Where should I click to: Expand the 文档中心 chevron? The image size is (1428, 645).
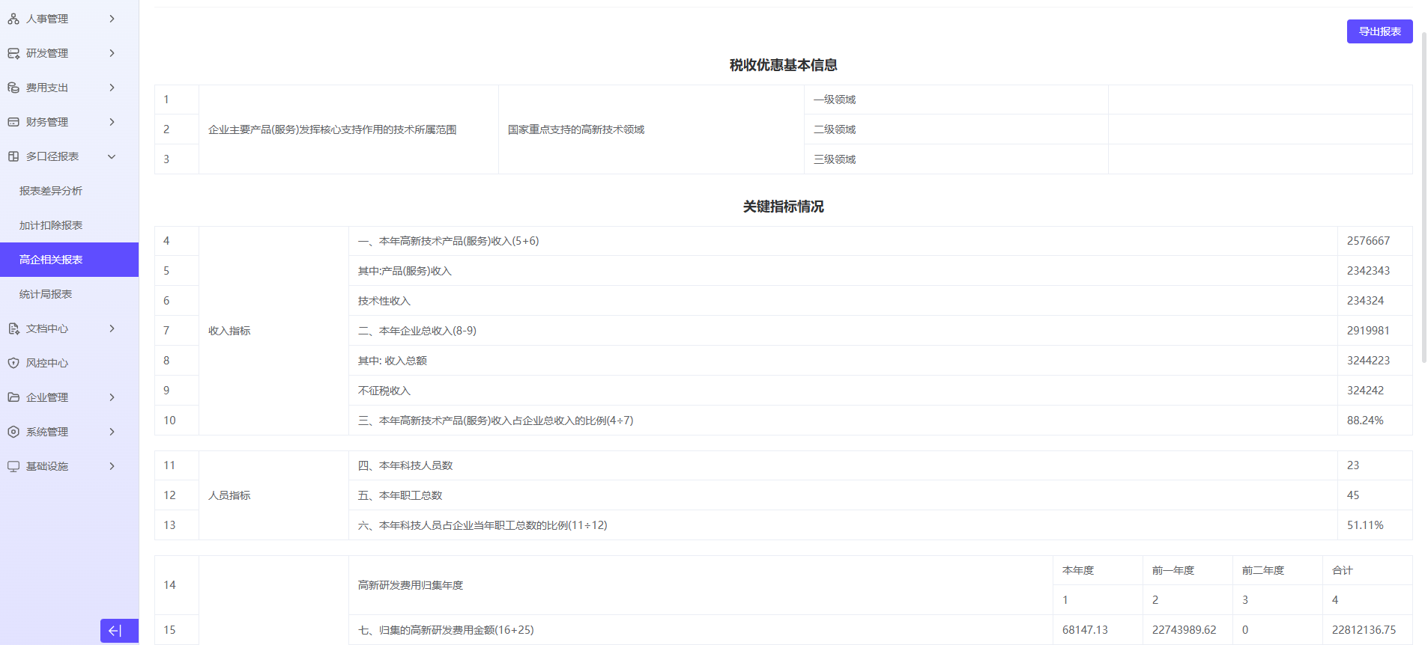tap(112, 328)
